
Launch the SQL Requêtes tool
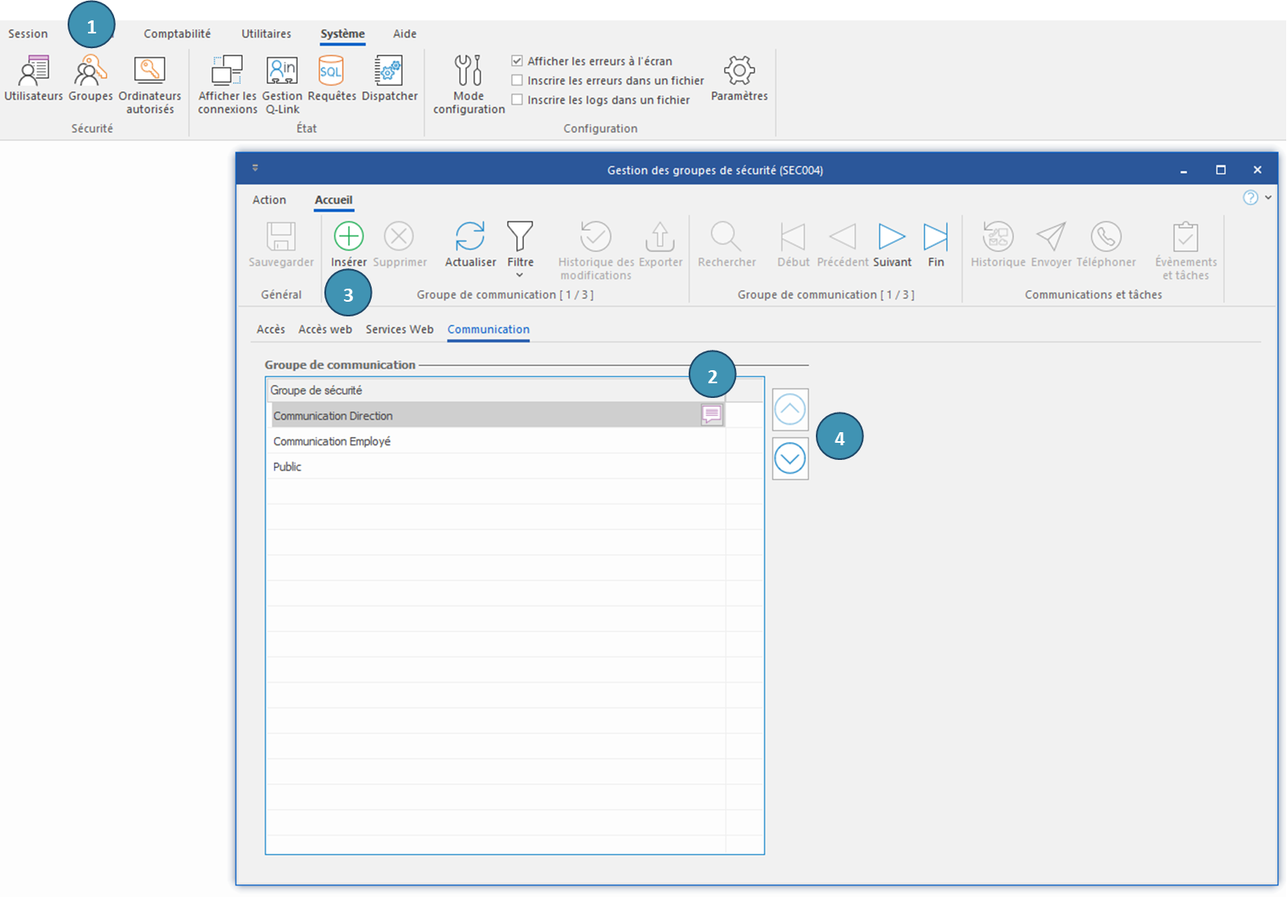click(331, 72)
